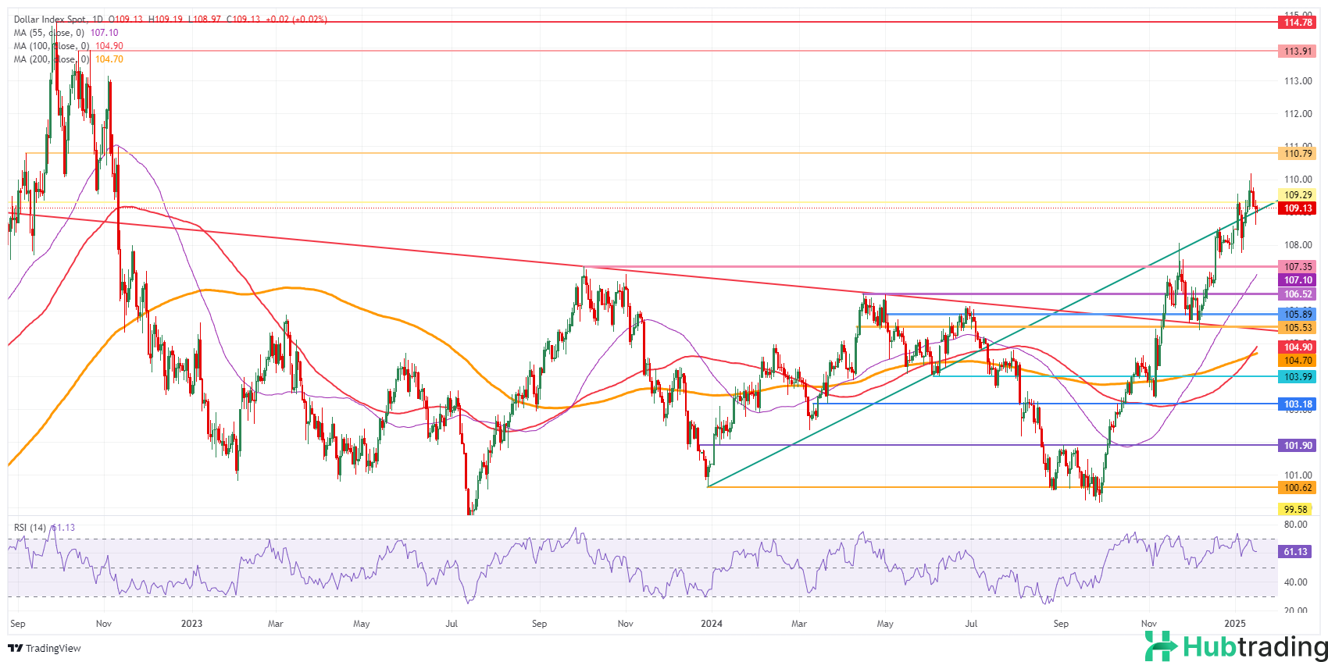Click the yellow 99.58 price label
The width and height of the screenshot is (1328, 662).
1295,509
